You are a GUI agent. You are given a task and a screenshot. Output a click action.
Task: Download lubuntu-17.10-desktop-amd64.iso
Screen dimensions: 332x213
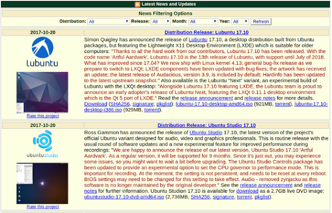click(214, 104)
